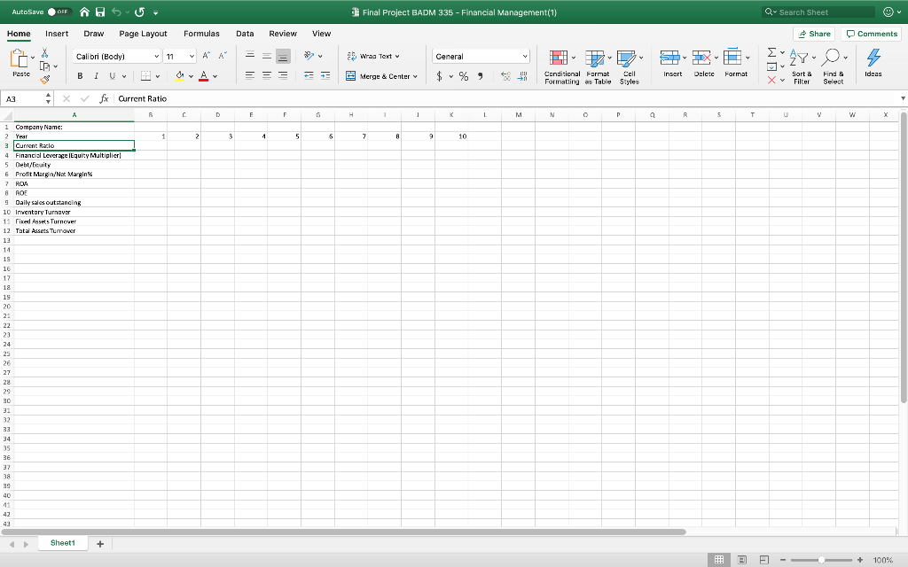Open the Quick Access Toolbar customize arrow
Screen dimensions: 908x567
156,12
